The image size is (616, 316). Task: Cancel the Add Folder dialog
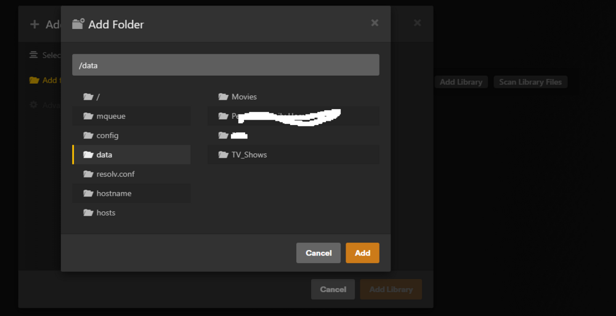pos(318,253)
